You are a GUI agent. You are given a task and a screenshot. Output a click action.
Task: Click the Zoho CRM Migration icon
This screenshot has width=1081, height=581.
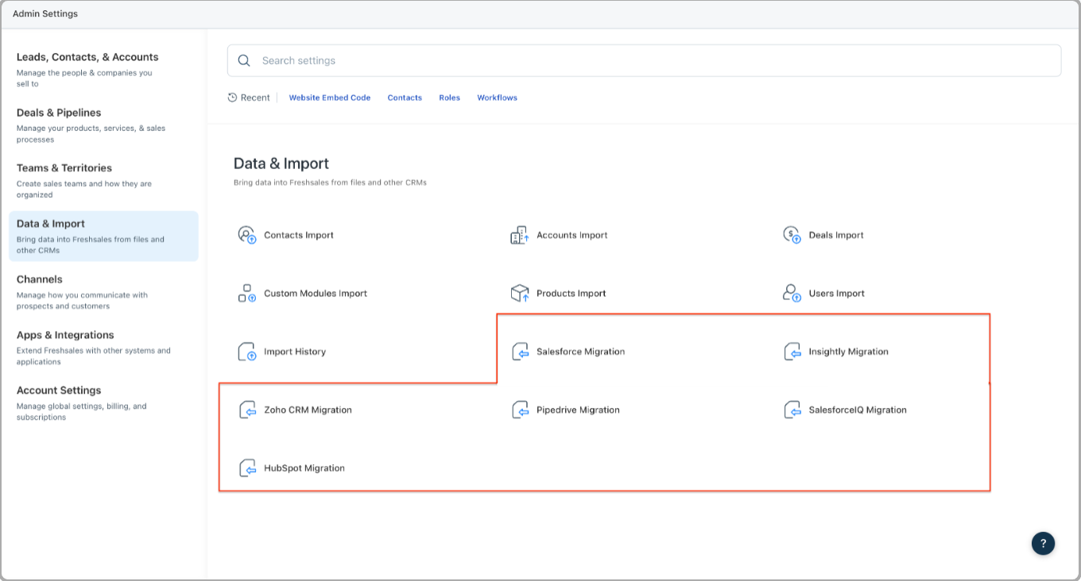[x=247, y=410]
